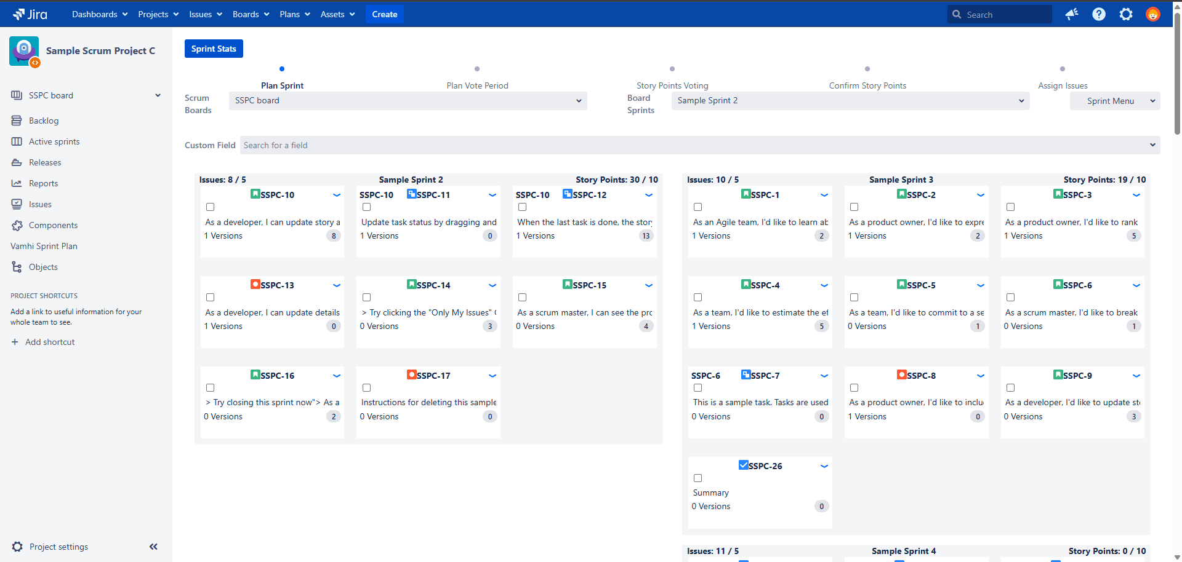Open the Help question mark icon
The height and width of the screenshot is (562, 1182).
click(1099, 14)
